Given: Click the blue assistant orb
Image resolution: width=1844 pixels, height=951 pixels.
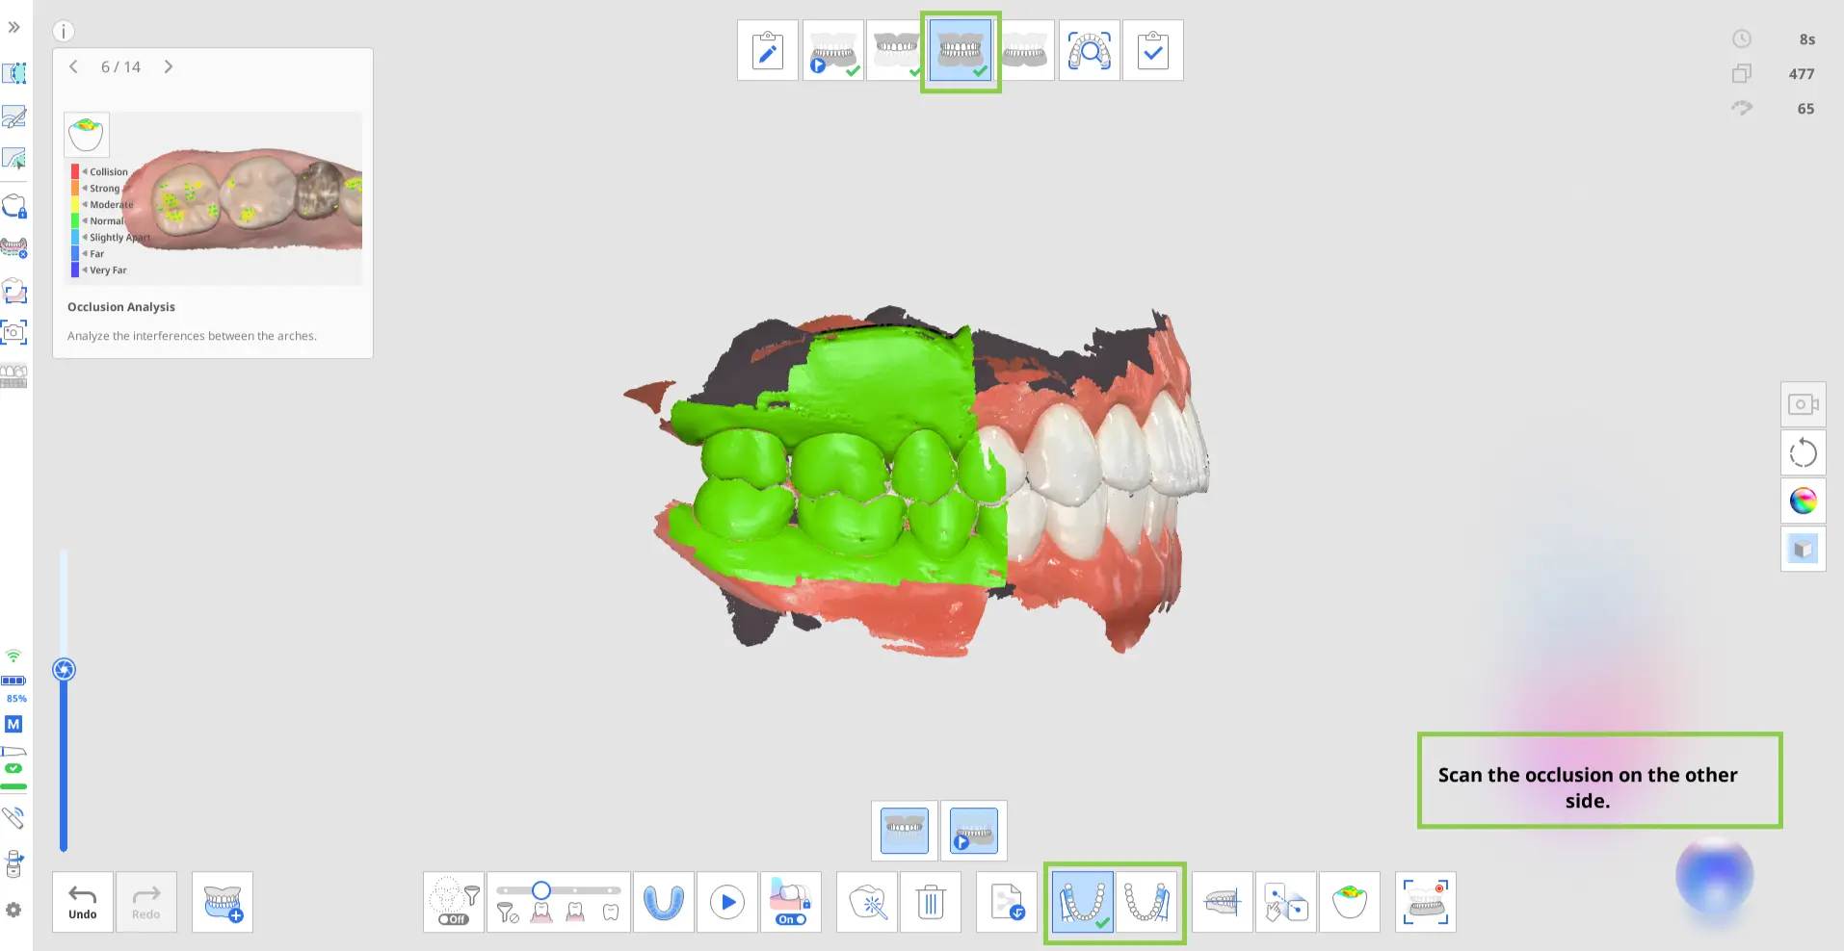Looking at the screenshot, I should coord(1715,875).
